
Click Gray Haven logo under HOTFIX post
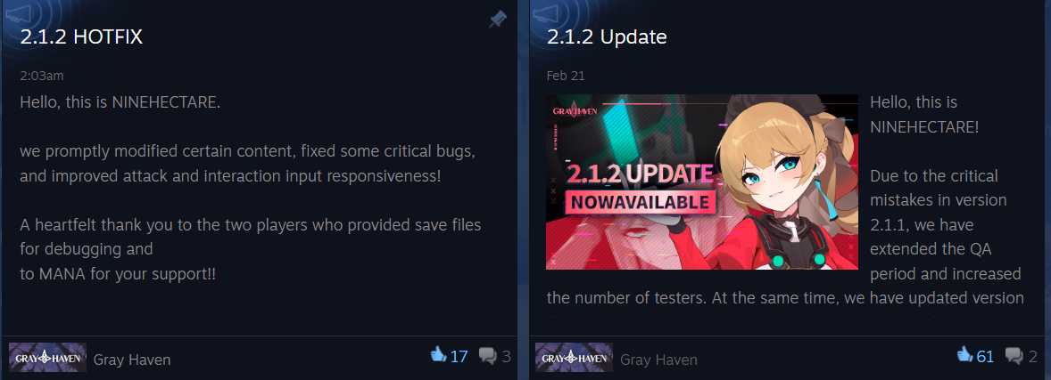pyautogui.click(x=47, y=357)
